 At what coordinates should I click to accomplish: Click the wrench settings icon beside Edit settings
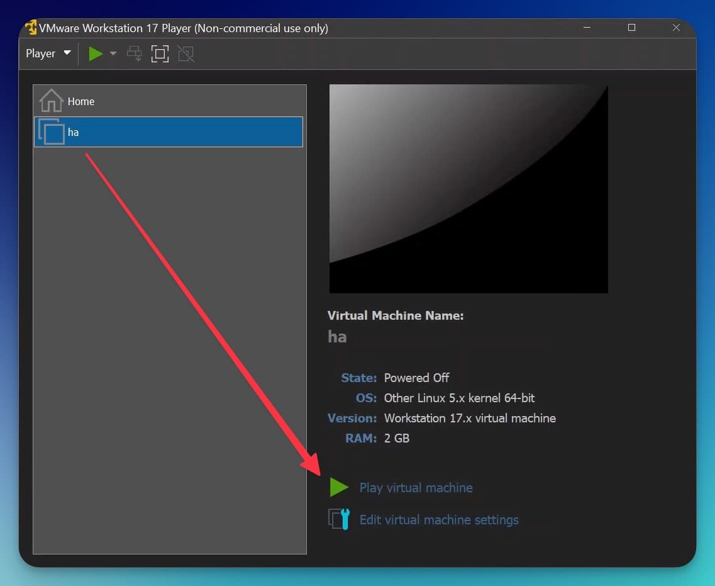(x=338, y=519)
